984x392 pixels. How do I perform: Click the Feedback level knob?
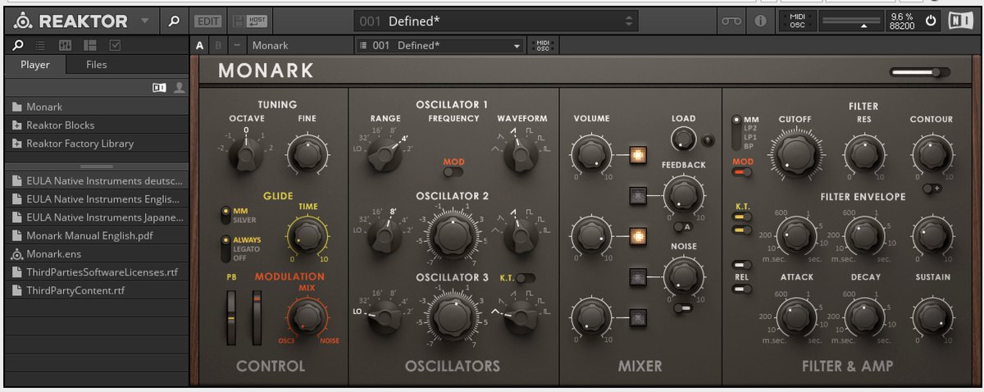click(682, 195)
